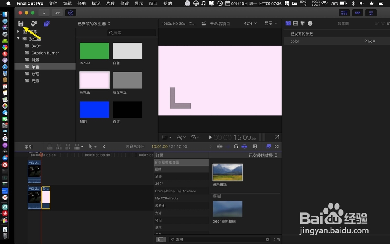Viewport: 390px width, 244px height.
Task: Click the timeline history back chevron
Action: [x=104, y=147]
